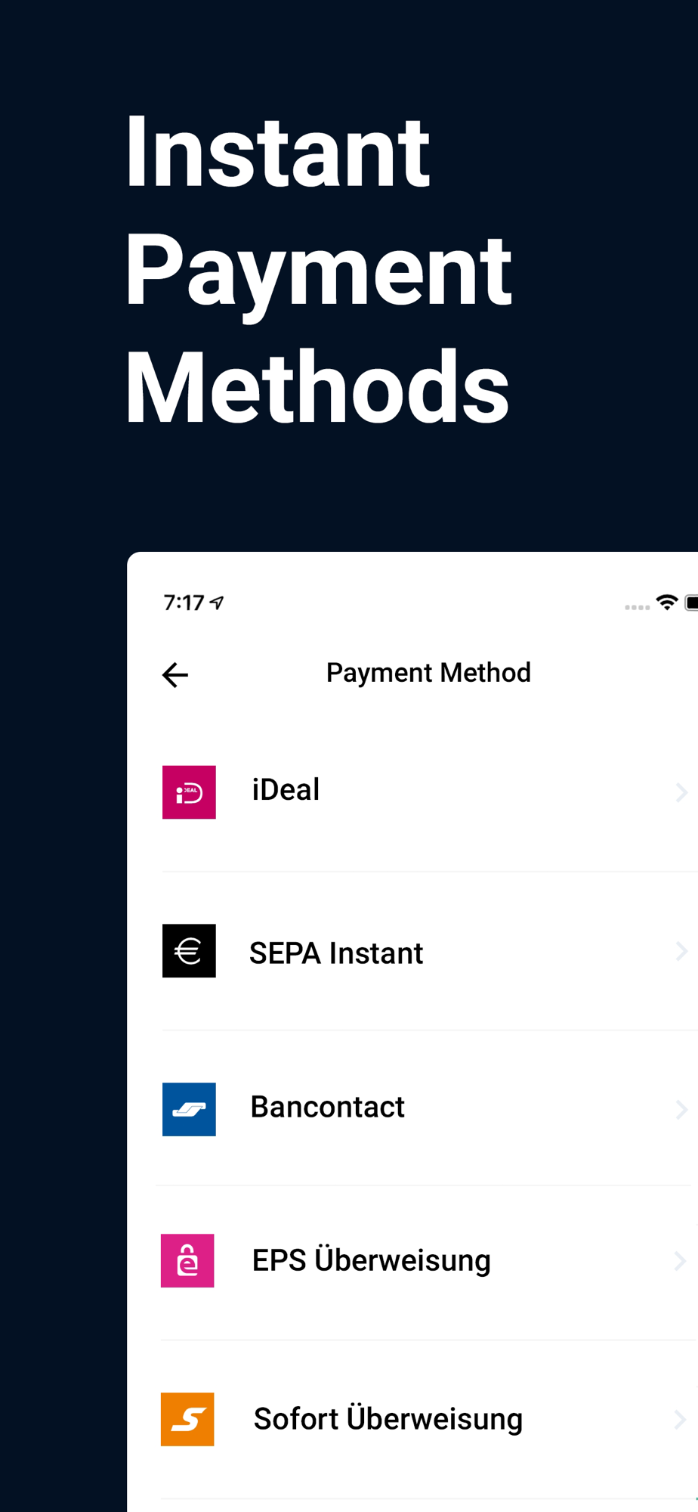Screen dimensions: 698x1512
Task: Tap the back arrow icon
Action: point(175,674)
